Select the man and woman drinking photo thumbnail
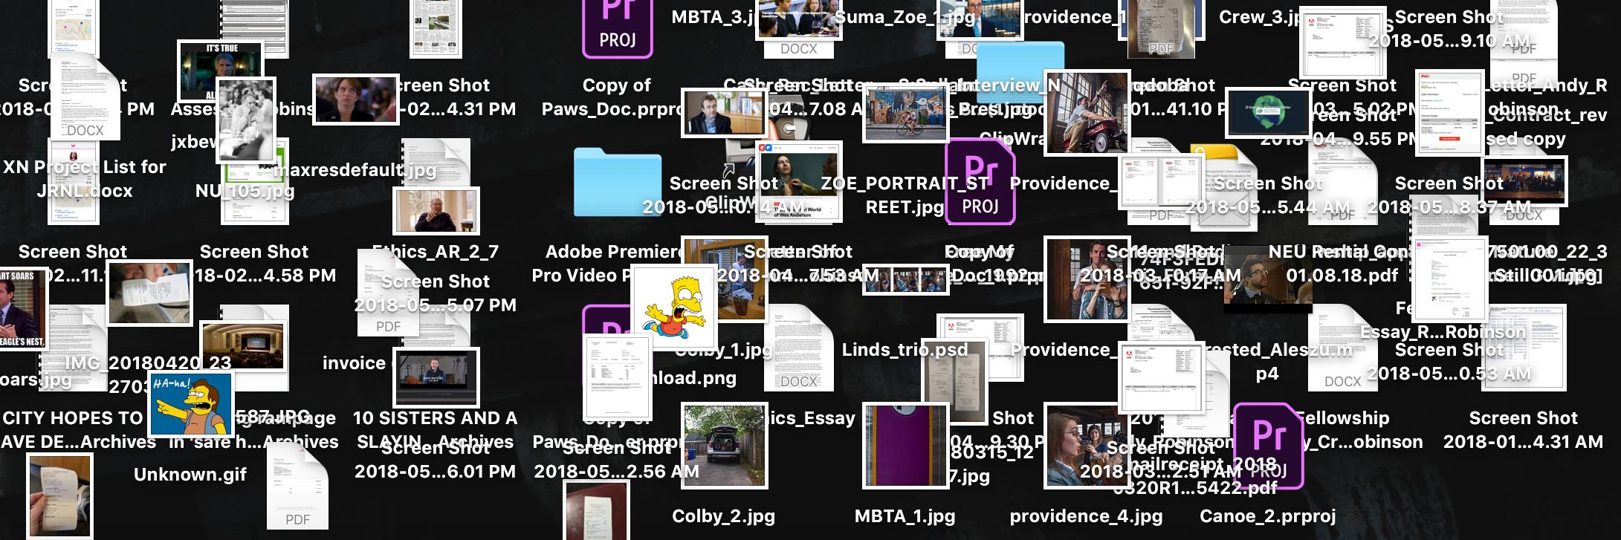 click(1087, 279)
